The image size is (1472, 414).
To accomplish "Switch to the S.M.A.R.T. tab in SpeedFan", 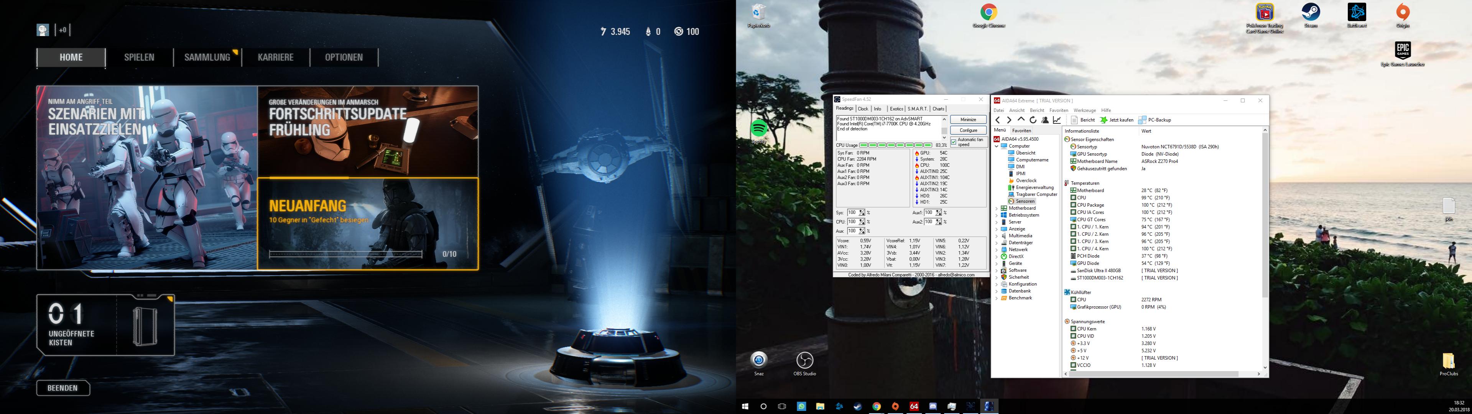I will (x=917, y=108).
